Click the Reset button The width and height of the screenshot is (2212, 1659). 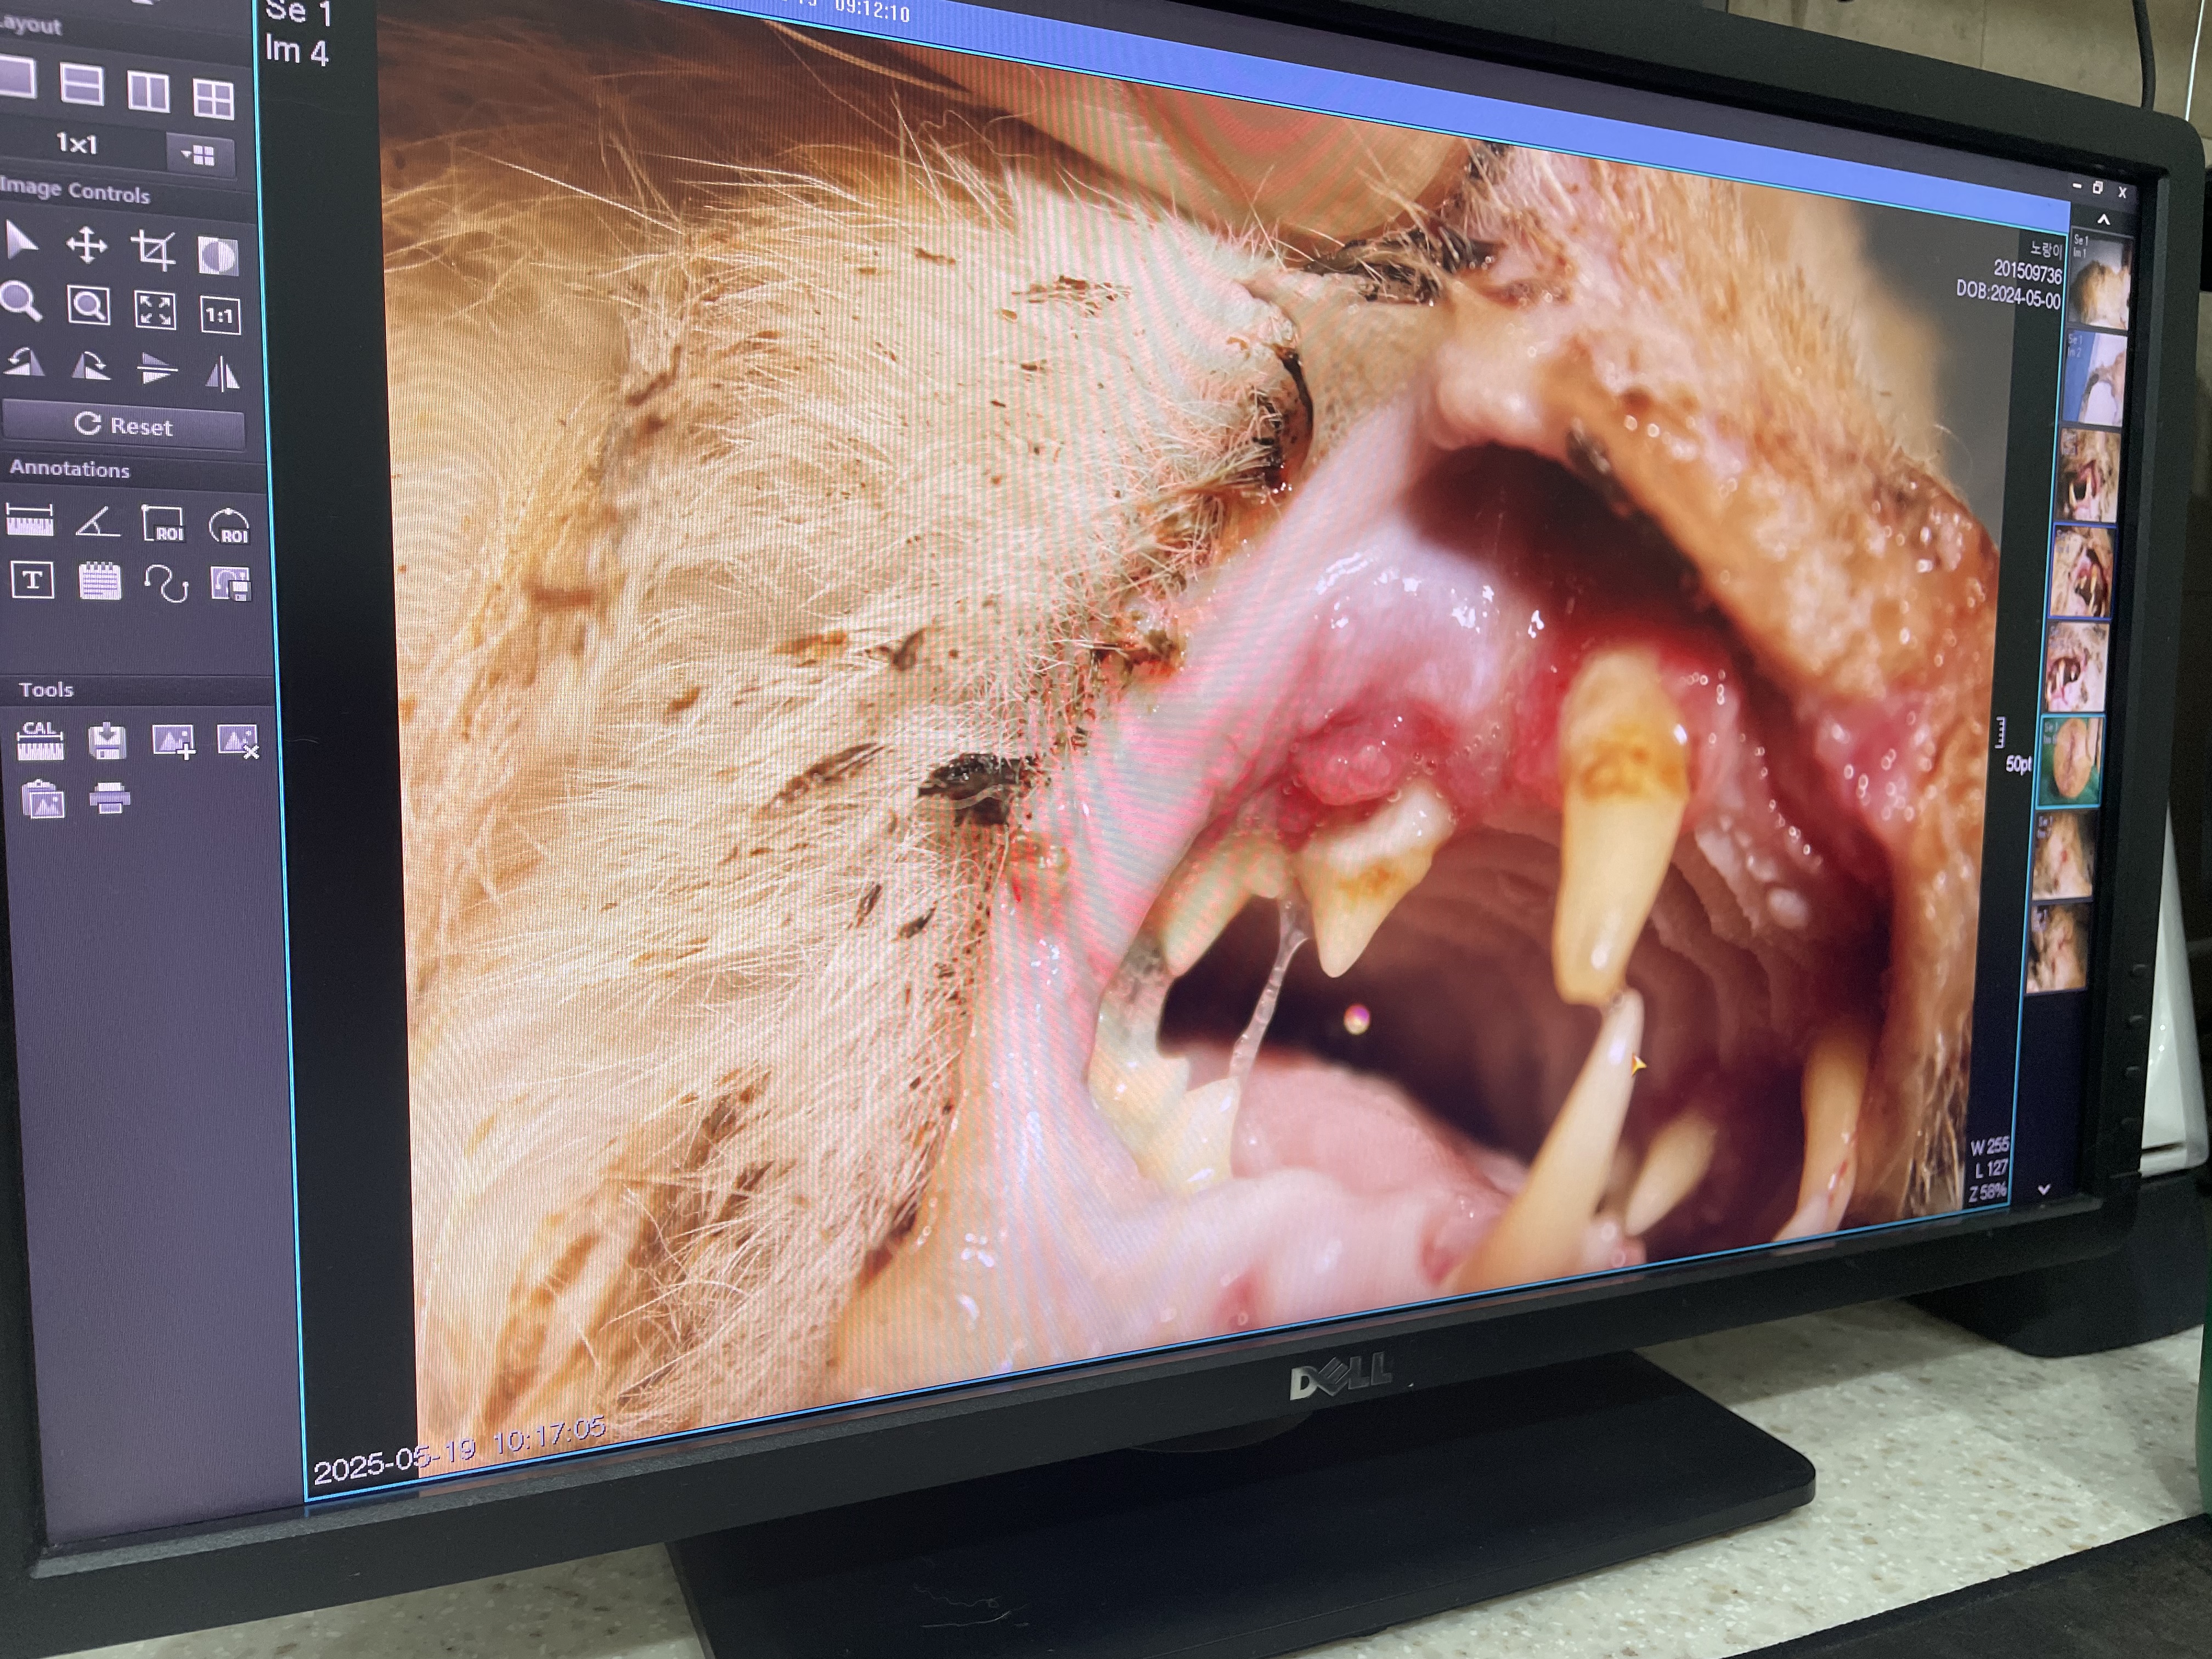coord(123,426)
